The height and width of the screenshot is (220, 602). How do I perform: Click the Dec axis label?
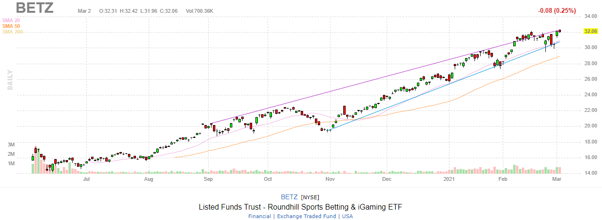(387, 179)
